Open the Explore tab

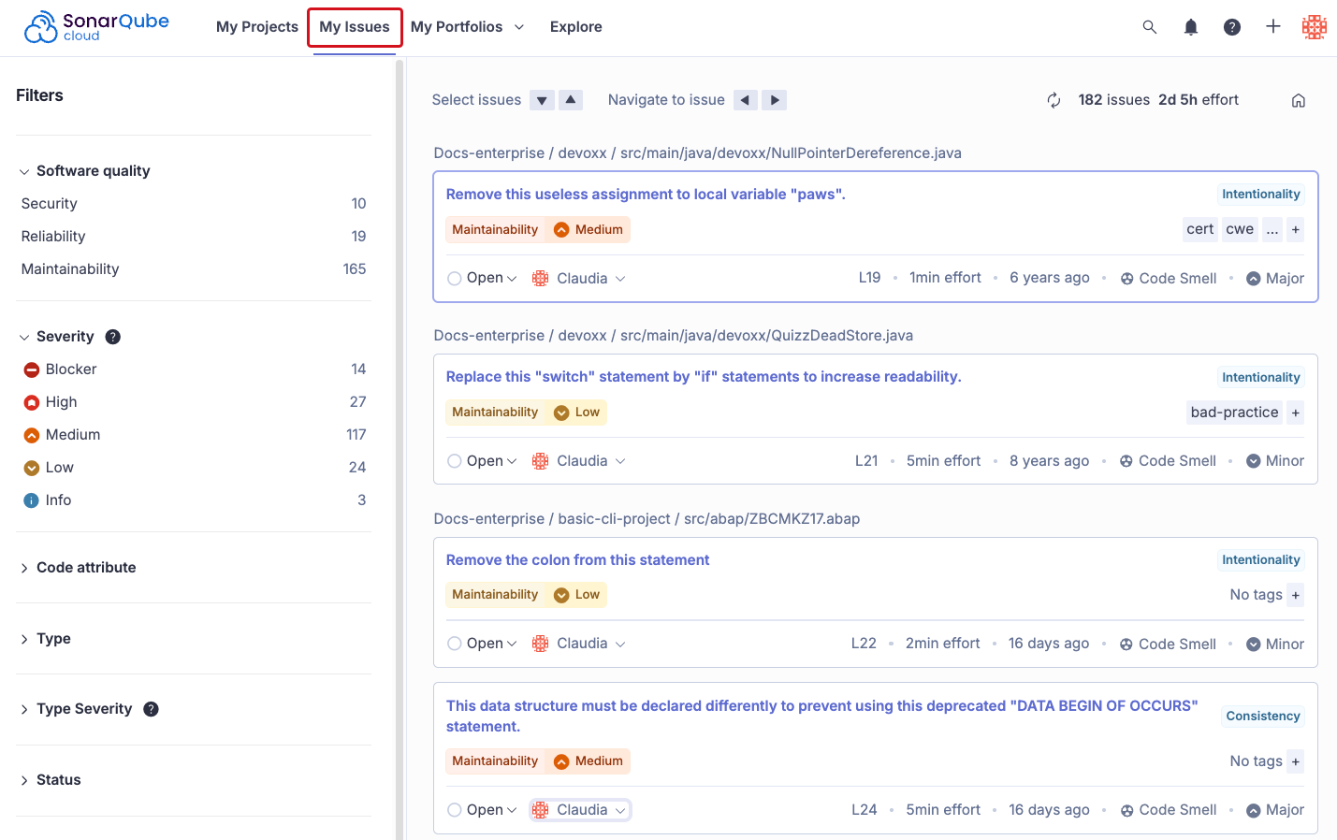point(576,27)
